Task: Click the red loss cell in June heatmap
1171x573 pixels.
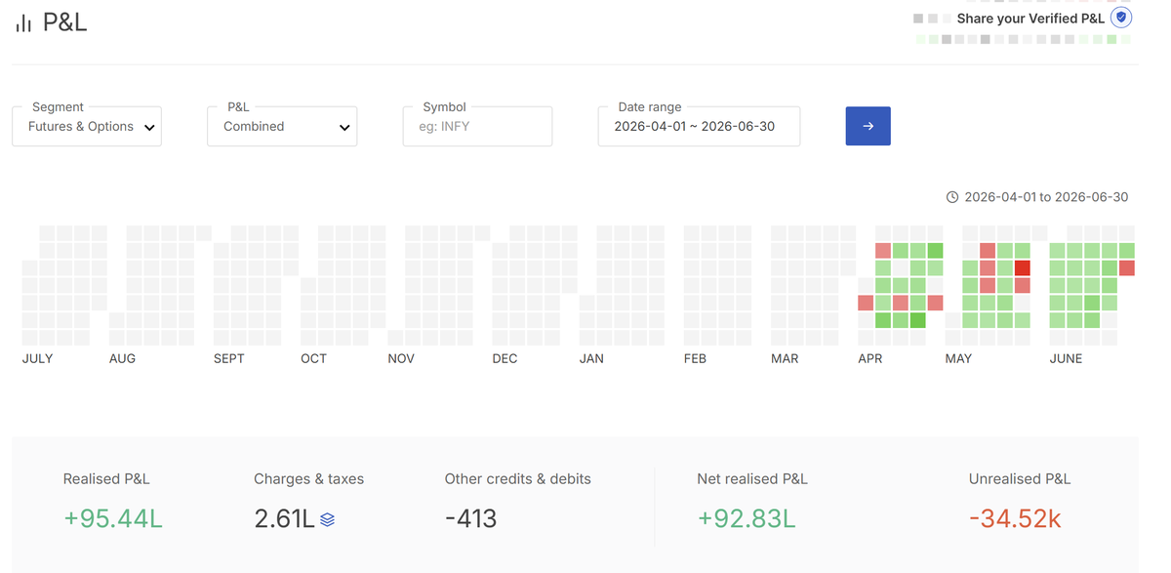Action: (x=1126, y=267)
